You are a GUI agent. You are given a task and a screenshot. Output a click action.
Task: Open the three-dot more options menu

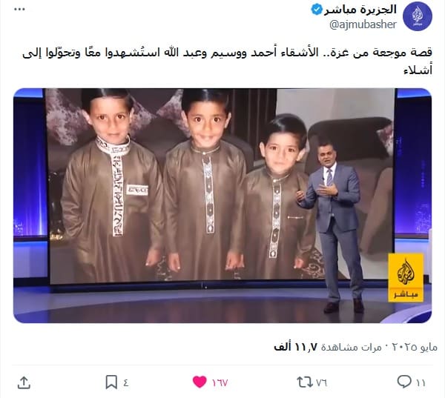click(x=19, y=10)
